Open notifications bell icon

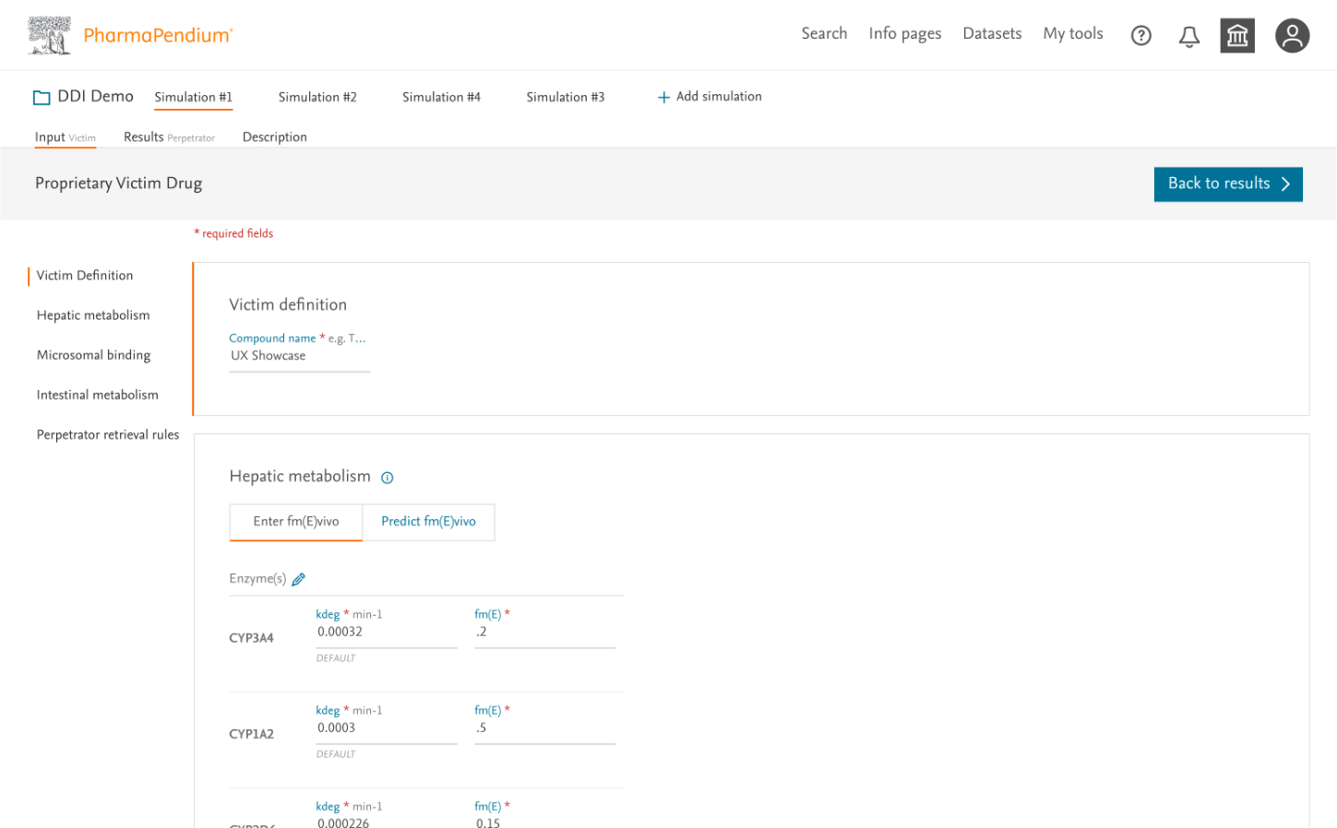pyautogui.click(x=1189, y=36)
